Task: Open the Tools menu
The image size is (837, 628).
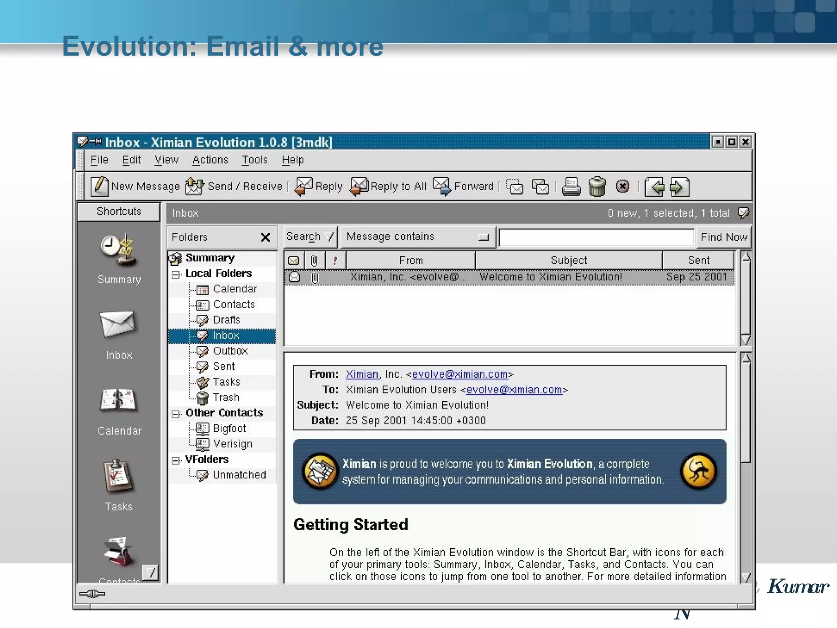Action: 255,160
